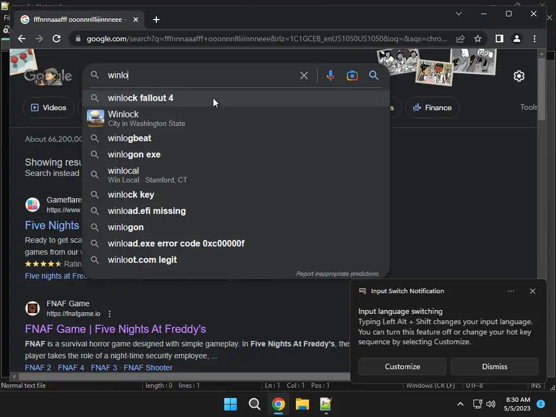Dismiss the input language switching notification

[494, 367]
